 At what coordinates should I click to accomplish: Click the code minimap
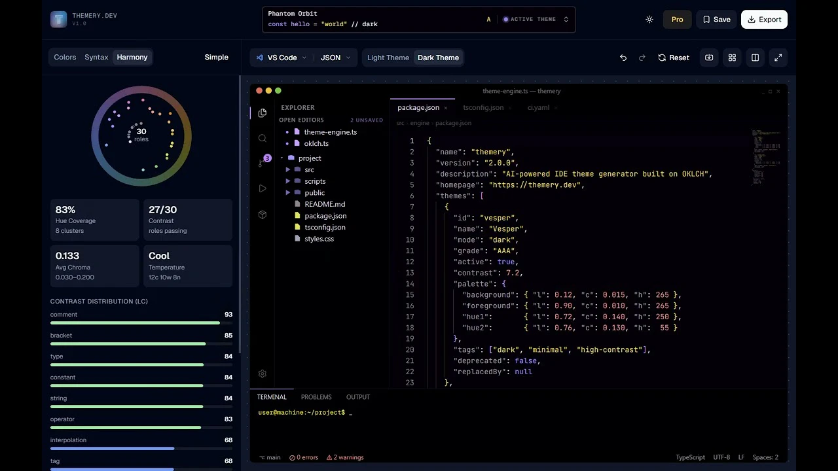(x=767, y=157)
